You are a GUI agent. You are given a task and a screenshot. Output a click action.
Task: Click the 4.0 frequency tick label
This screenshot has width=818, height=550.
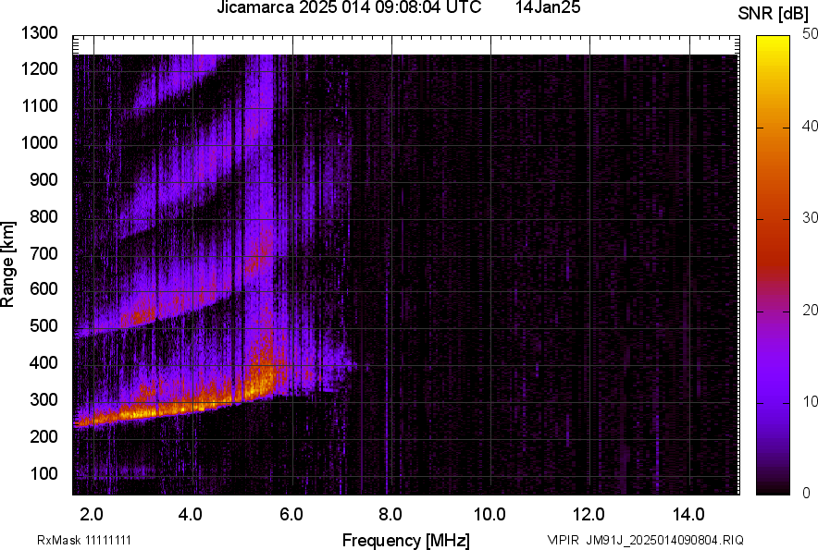[x=190, y=515]
